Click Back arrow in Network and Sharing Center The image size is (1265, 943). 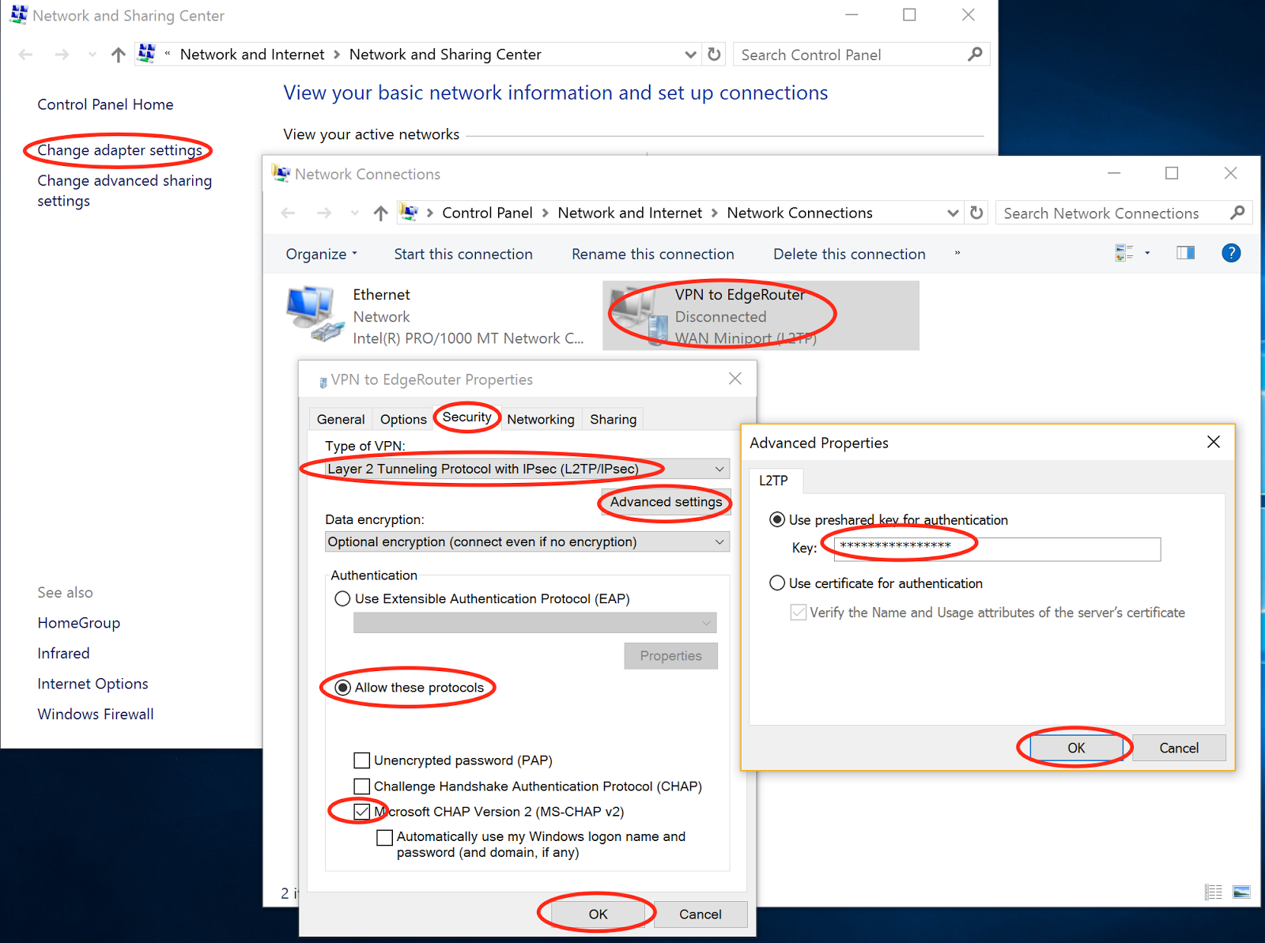tap(25, 55)
